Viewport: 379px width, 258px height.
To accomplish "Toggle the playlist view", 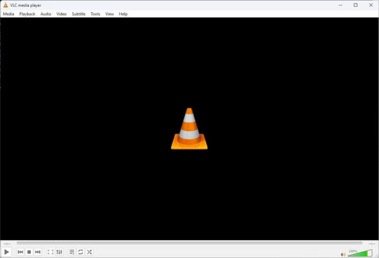I will 72,252.
